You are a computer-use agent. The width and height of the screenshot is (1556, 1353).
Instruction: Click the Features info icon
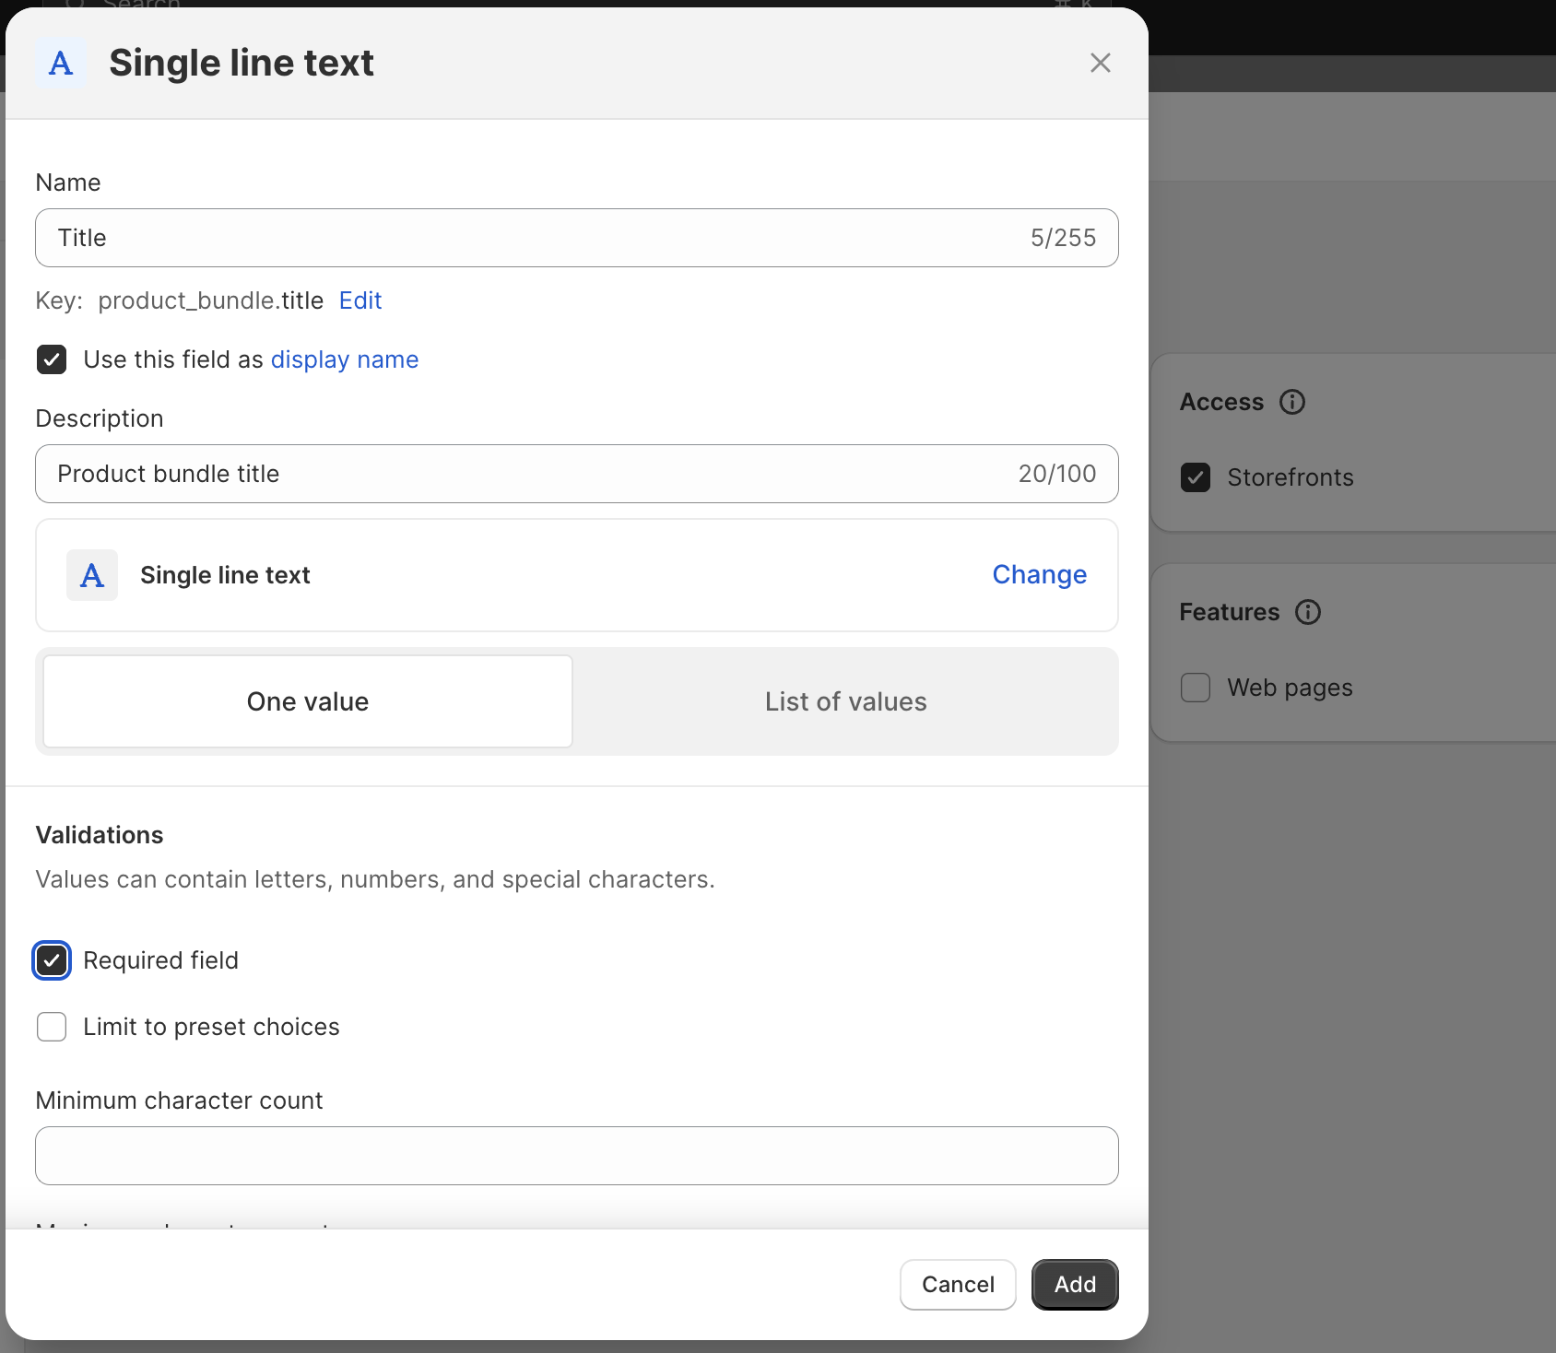point(1308,611)
